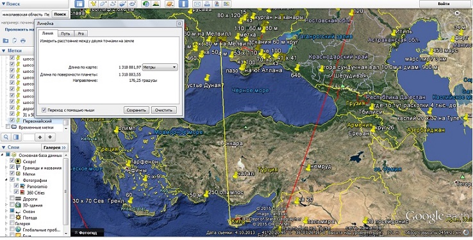Viewport: 473px width, 240px height.
Task: Move item down with the down arrow
Action: pyautogui.click(x=50, y=138)
